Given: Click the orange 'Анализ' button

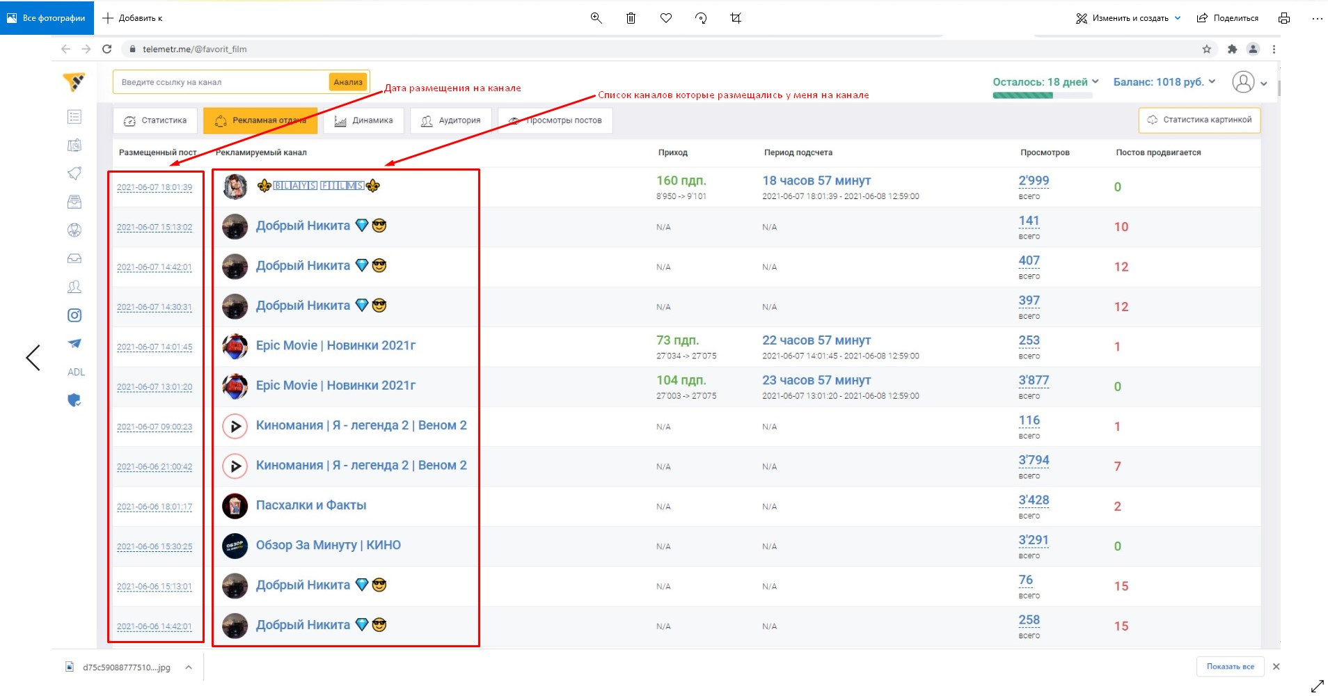Looking at the screenshot, I should point(348,82).
